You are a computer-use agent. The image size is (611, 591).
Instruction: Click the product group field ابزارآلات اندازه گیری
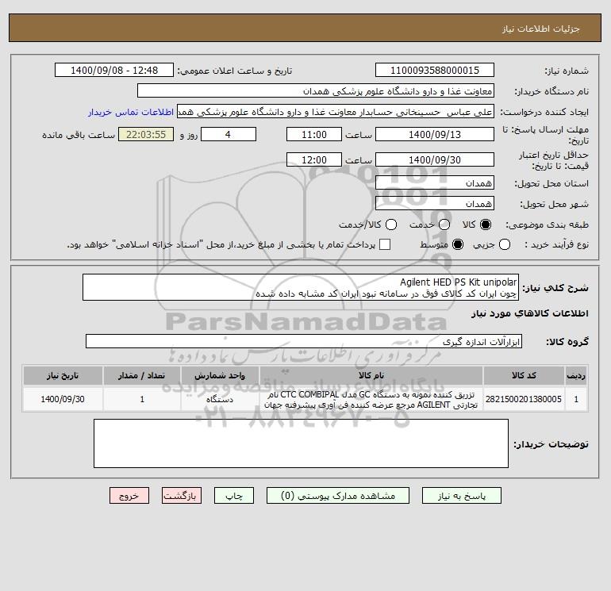[x=304, y=341]
